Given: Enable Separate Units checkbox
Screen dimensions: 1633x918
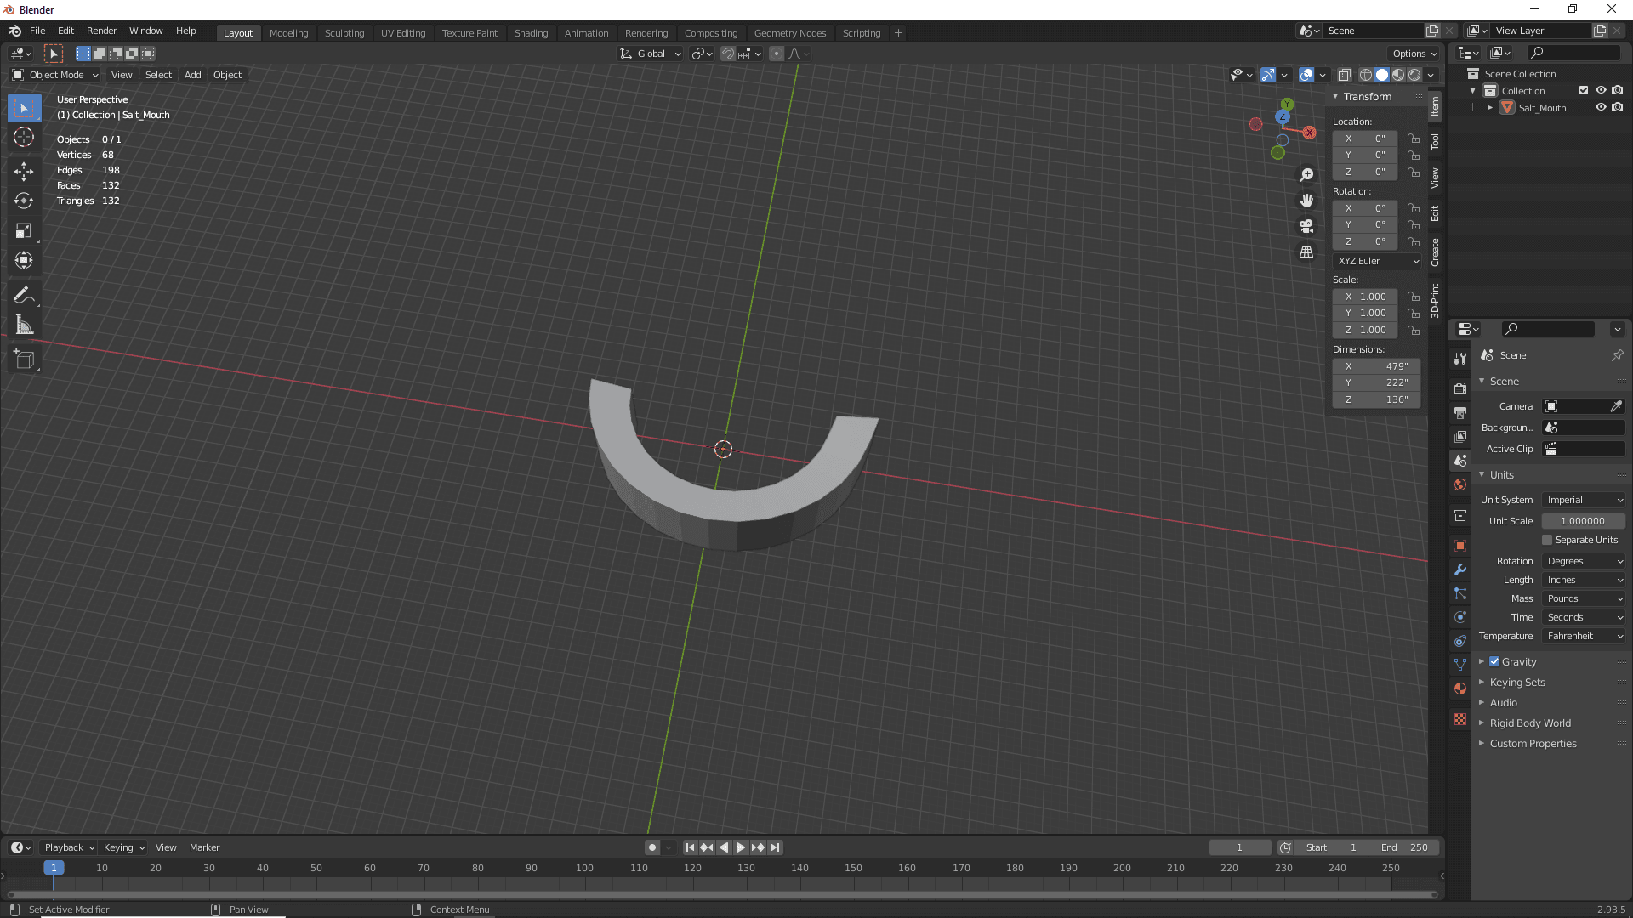Looking at the screenshot, I should [x=1547, y=540].
